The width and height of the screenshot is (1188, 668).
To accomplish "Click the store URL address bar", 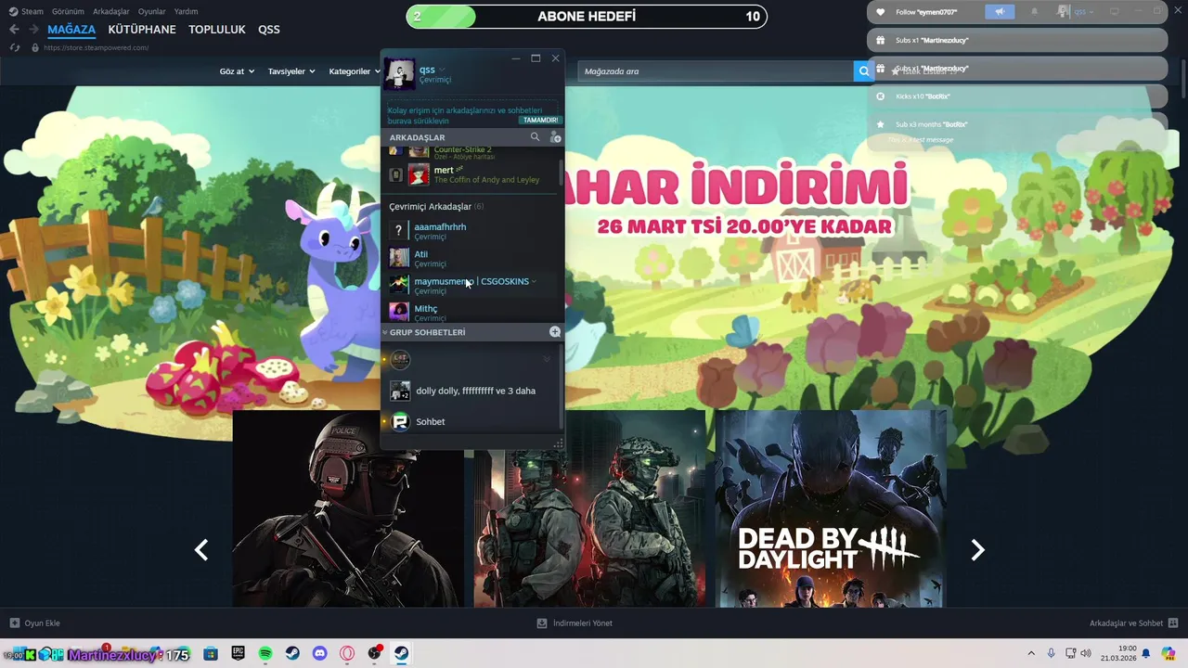I will [x=96, y=47].
